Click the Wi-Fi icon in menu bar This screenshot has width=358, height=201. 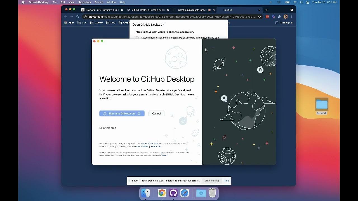coord(295,2)
